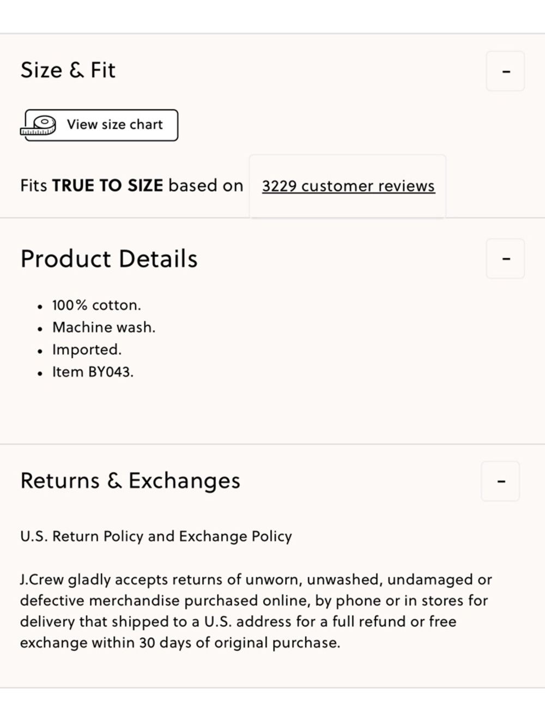Collapse the Product Details section
The width and height of the screenshot is (545, 726).
(x=505, y=259)
